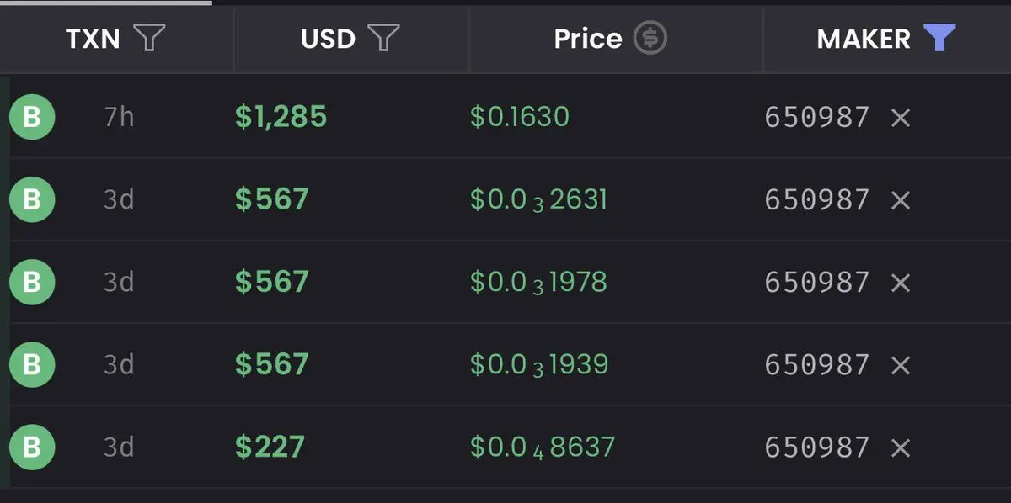Screen dimensions: 1011x503
Task: Click the green B badge on $1,285 row
Action: pos(32,117)
